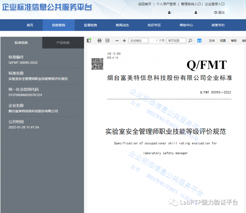Open the 帮助 menu in PDF viewer
This screenshot has width=246, height=213.
(x=234, y=41)
